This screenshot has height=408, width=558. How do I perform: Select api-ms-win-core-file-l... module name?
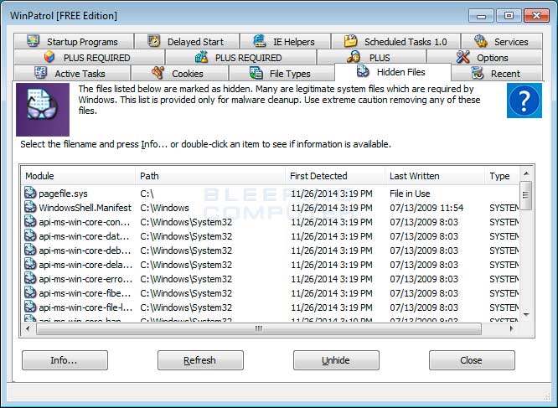click(x=85, y=307)
